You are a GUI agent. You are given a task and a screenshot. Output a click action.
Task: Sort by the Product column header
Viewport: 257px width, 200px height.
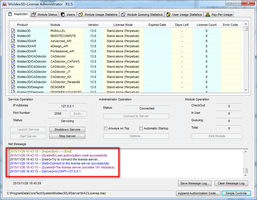coord(32,25)
